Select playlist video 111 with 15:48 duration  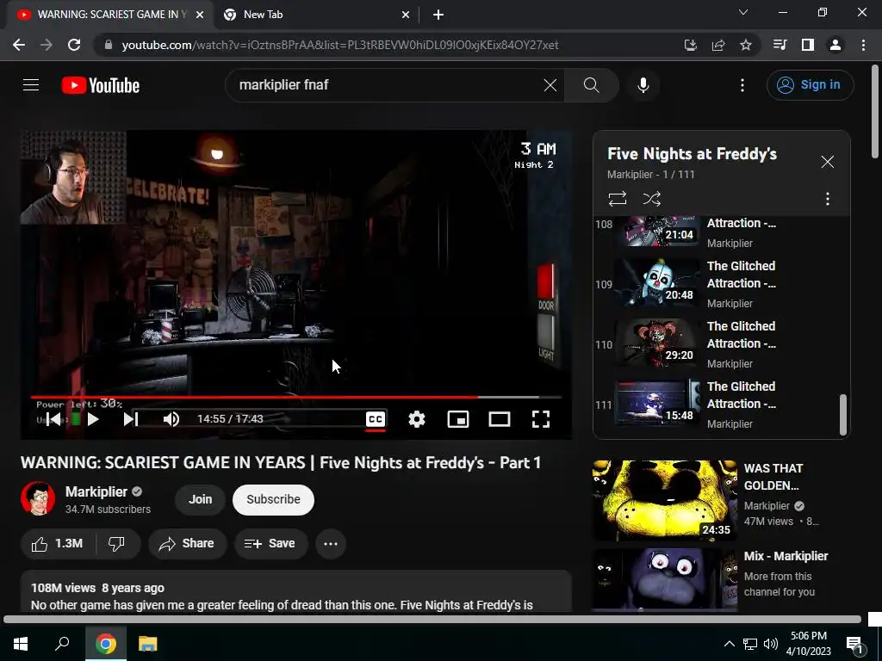point(716,405)
